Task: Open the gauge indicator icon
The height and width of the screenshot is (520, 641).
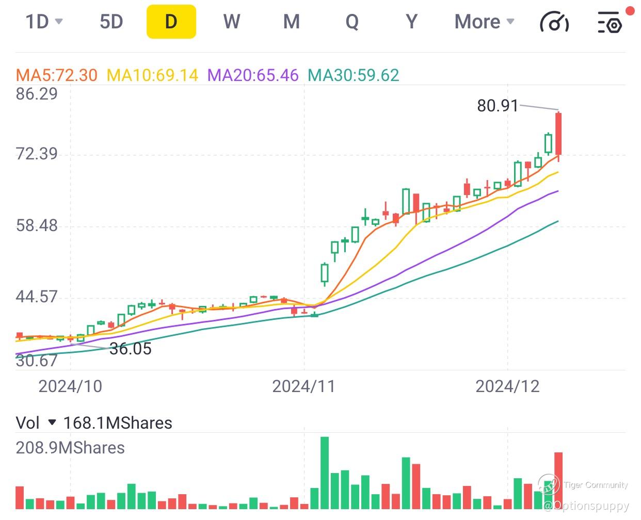Action: 554,22
